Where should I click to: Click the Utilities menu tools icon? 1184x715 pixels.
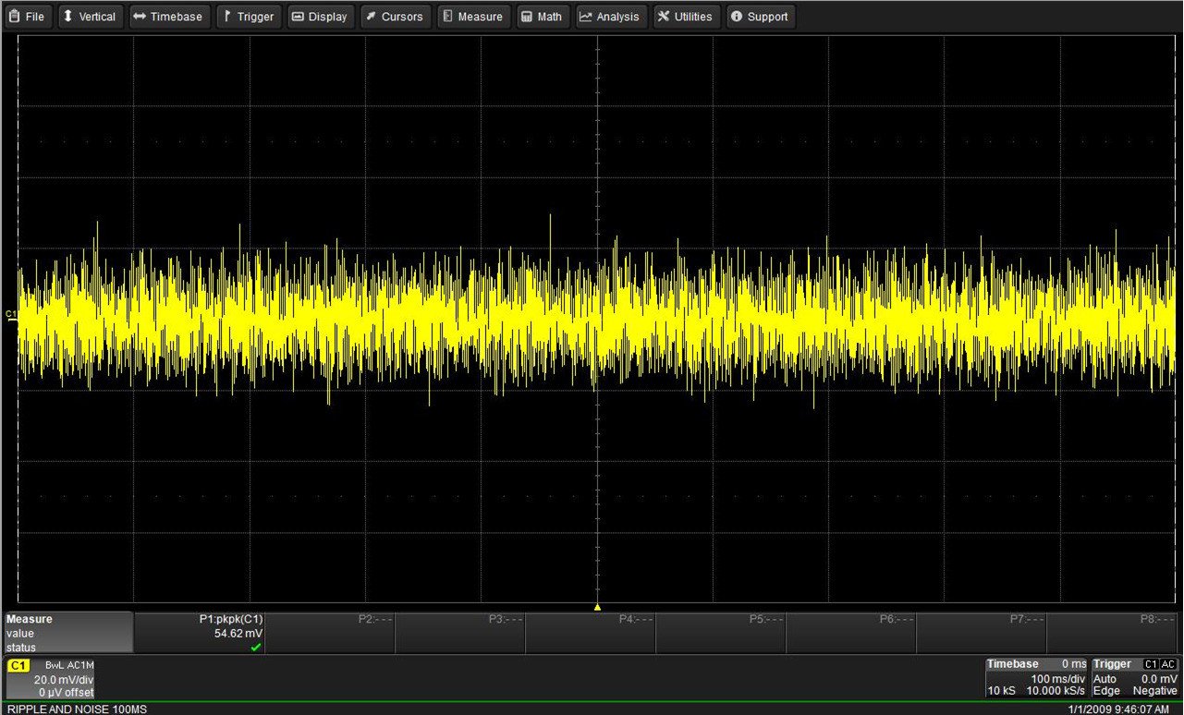[x=663, y=17]
